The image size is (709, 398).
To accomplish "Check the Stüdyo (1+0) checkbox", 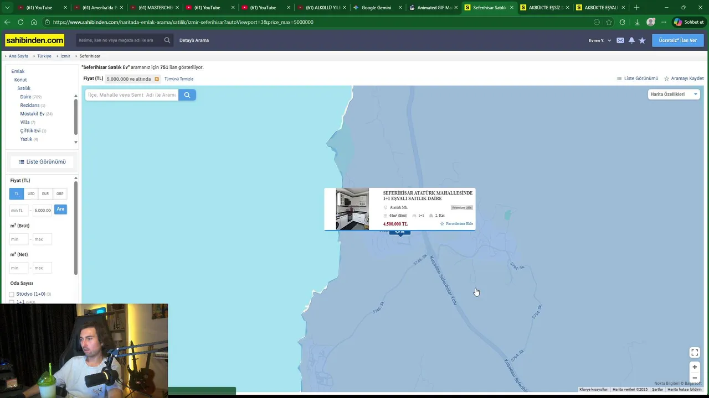I will click(12, 294).
